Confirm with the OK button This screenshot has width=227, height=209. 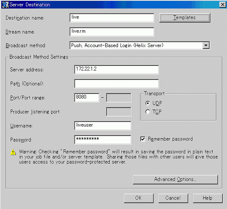tap(139, 198)
